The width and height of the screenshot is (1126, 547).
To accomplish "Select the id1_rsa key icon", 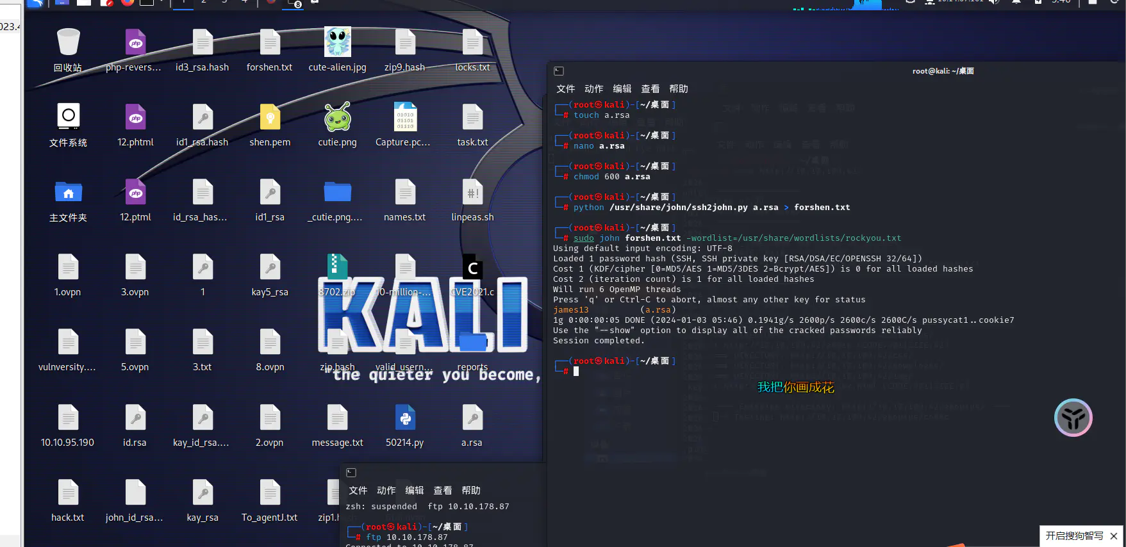I will pyautogui.click(x=270, y=192).
